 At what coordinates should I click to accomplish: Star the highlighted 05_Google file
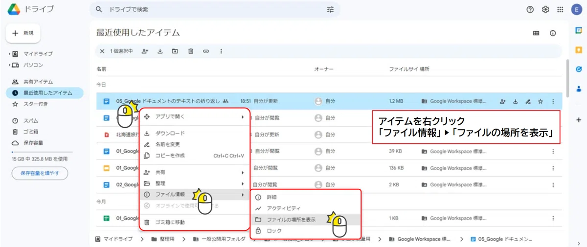[541, 102]
